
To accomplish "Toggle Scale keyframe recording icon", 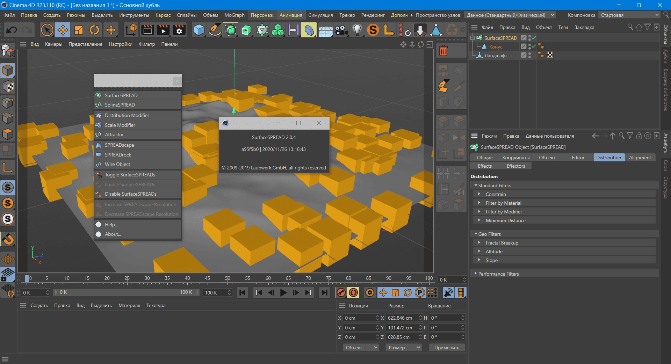I will coord(395,293).
